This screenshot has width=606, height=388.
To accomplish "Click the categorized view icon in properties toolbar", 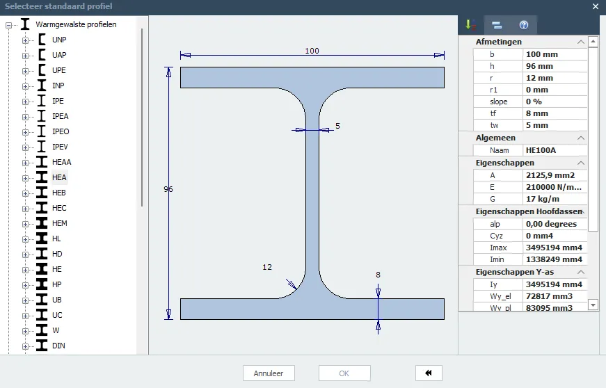I will coord(497,25).
